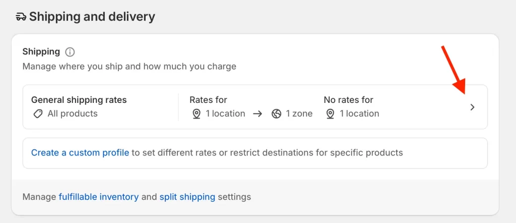This screenshot has height=223, width=516.
Task: Click the 1 location text under Rates for
Action: 225,114
